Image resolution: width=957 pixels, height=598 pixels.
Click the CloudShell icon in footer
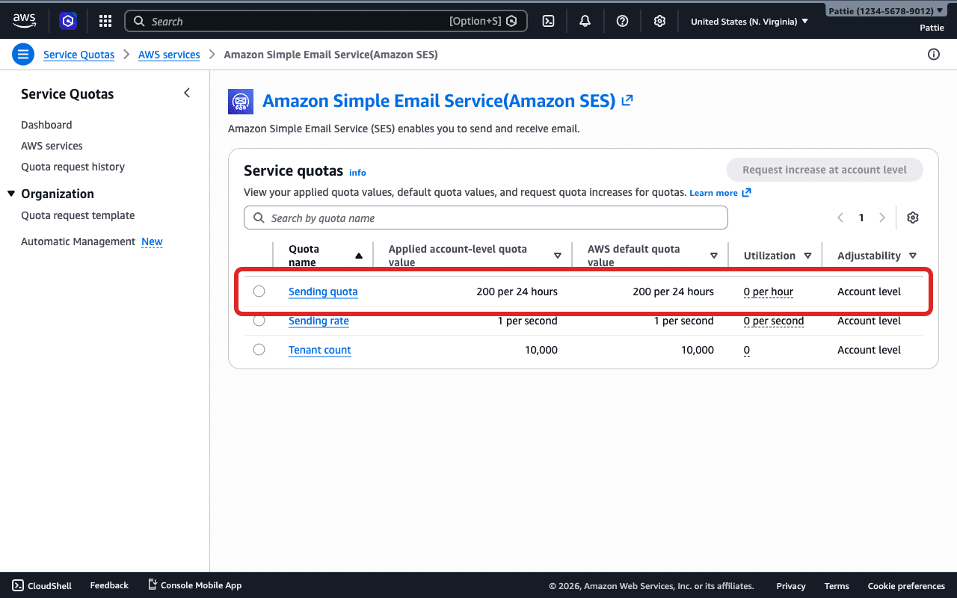coord(17,585)
